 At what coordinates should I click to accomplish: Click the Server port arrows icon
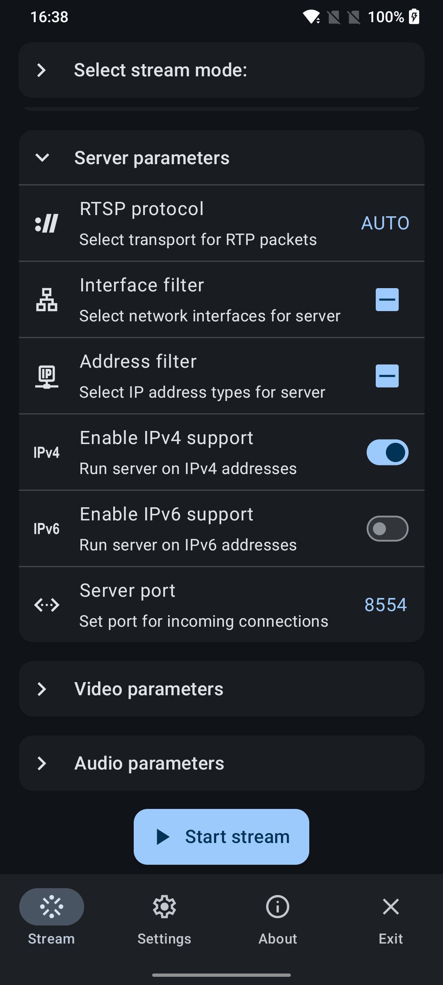click(46, 605)
